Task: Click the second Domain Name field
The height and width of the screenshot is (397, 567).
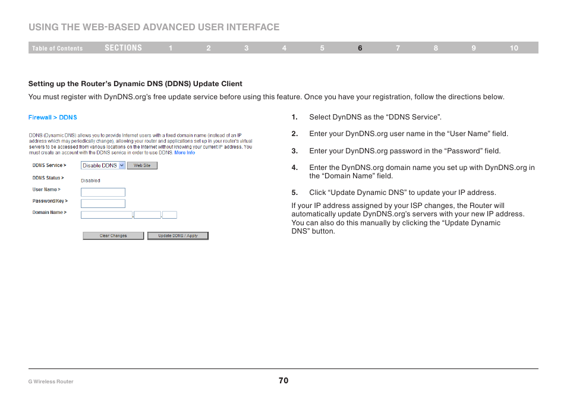Action: [147, 215]
